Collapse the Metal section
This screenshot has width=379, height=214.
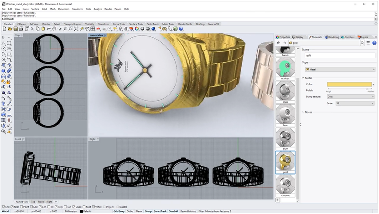(303, 78)
